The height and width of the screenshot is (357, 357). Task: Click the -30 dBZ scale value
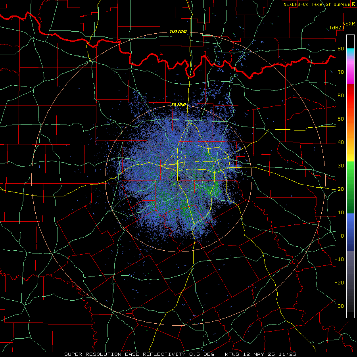(x=339, y=306)
